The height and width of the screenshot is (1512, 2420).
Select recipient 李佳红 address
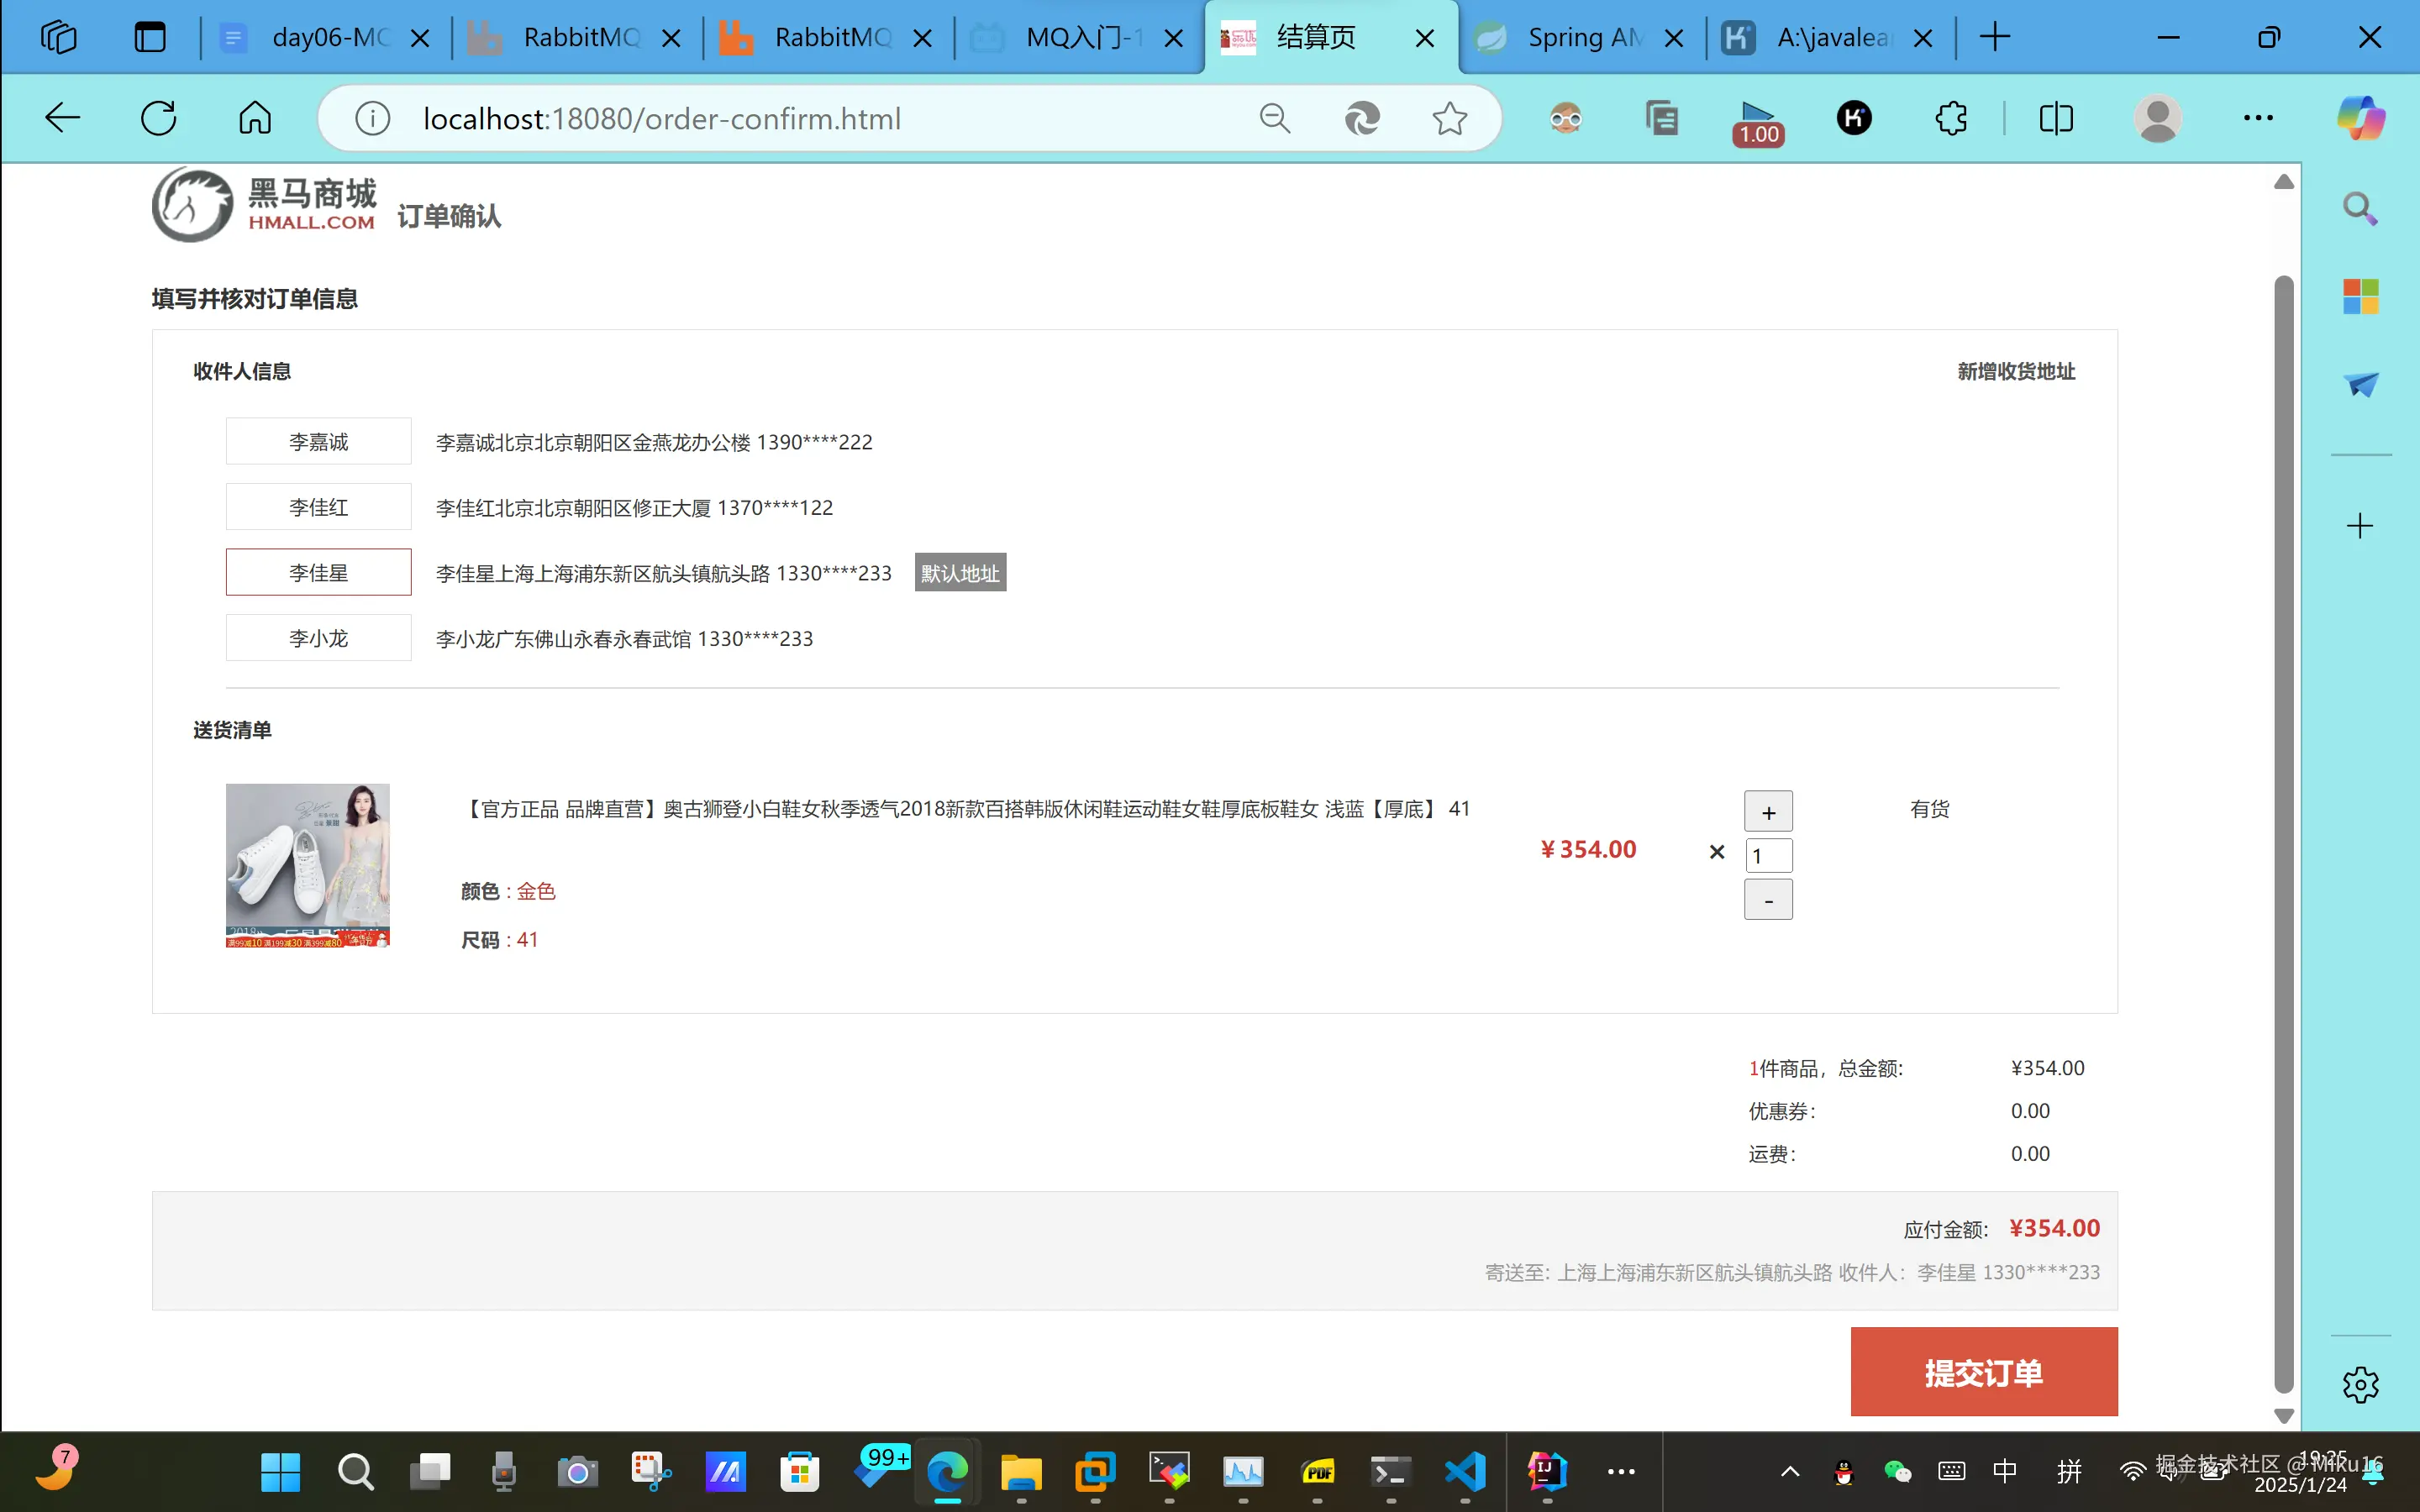point(318,507)
